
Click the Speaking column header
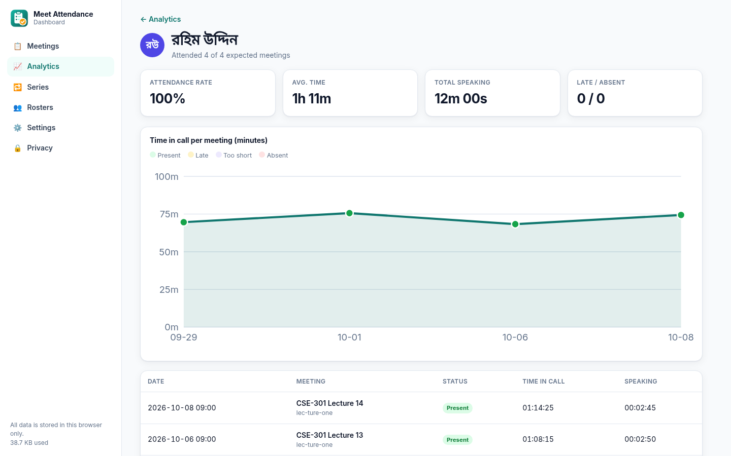(641, 382)
